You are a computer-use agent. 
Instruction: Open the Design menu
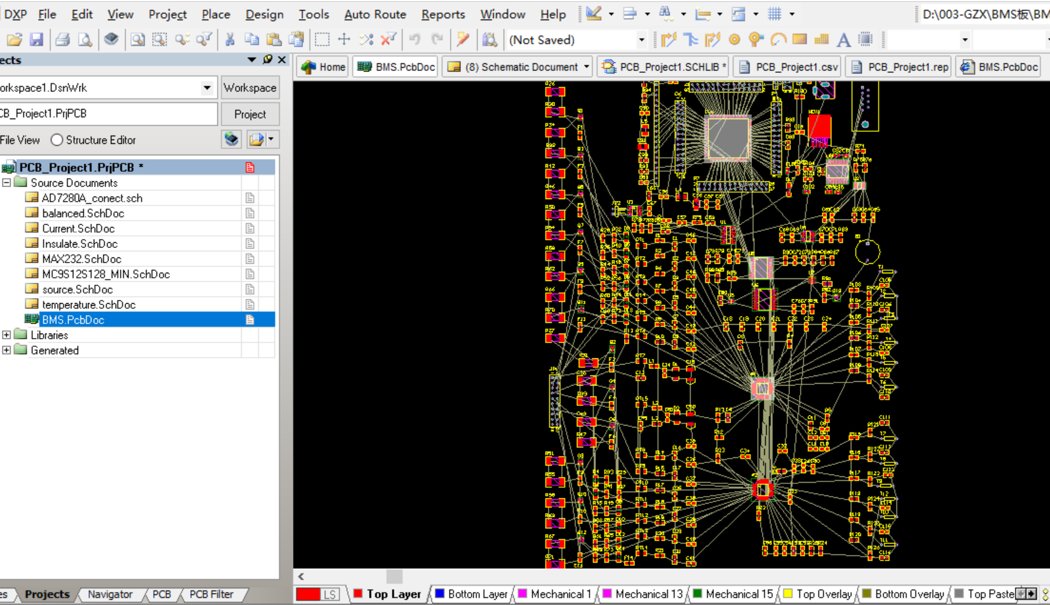pos(264,14)
